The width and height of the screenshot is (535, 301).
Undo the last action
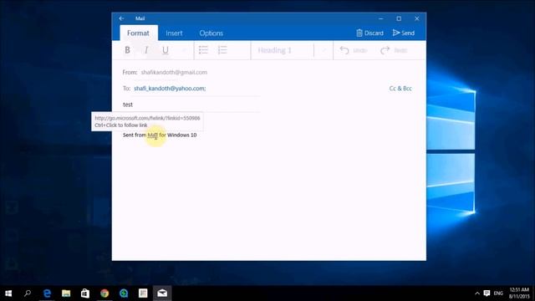point(354,50)
